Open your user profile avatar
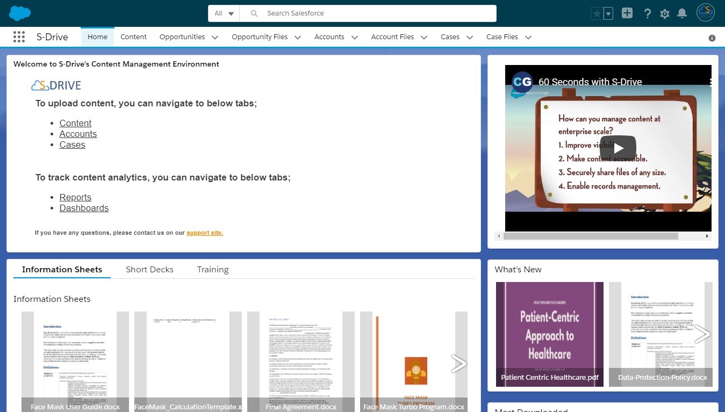 coord(705,12)
